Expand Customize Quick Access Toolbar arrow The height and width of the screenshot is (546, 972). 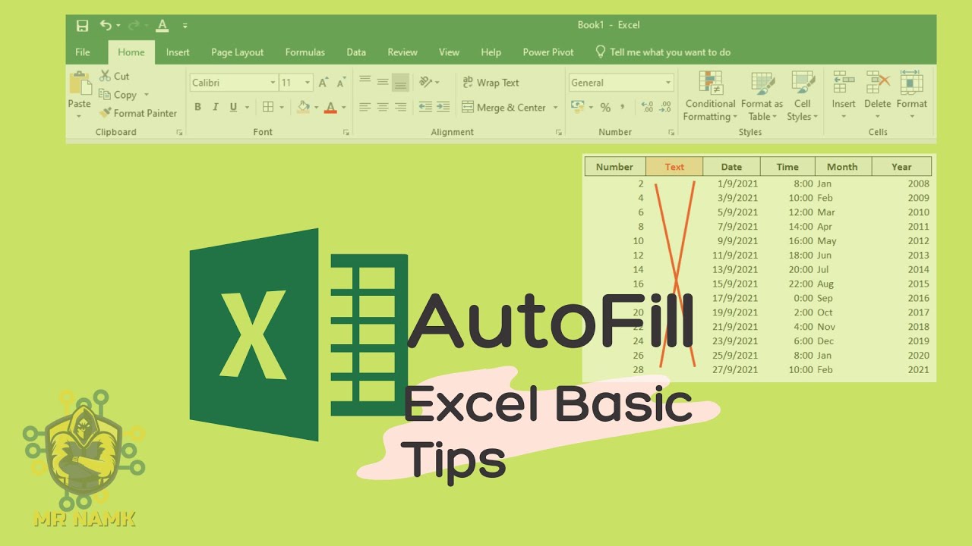185,27
